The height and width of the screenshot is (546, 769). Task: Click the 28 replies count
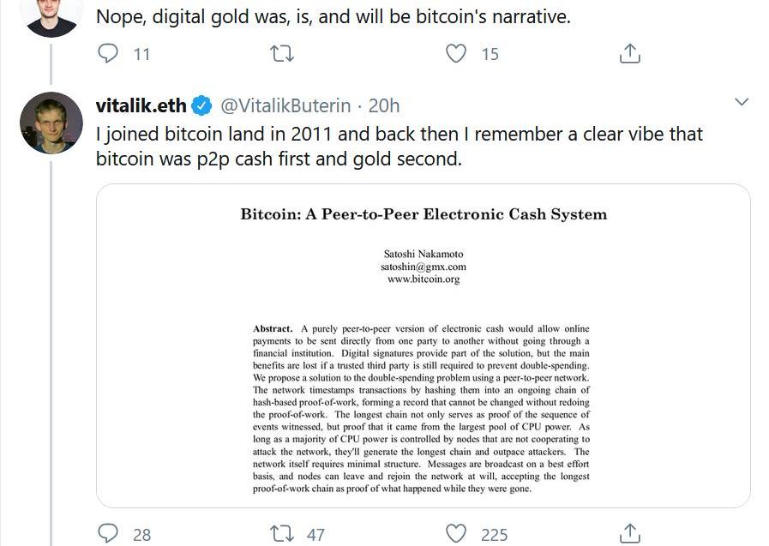tap(141, 535)
